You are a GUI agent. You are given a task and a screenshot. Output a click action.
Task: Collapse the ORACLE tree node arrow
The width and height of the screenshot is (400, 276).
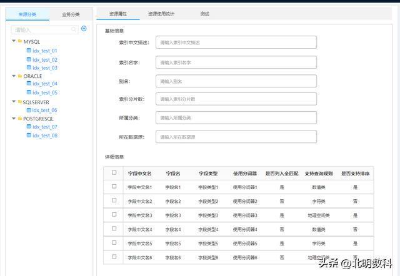click(14, 76)
